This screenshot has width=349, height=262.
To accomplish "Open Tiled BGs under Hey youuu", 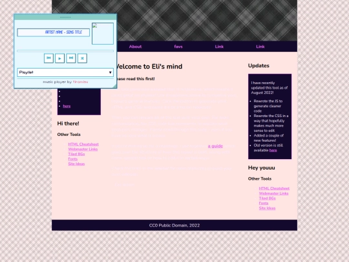I will [267, 199].
